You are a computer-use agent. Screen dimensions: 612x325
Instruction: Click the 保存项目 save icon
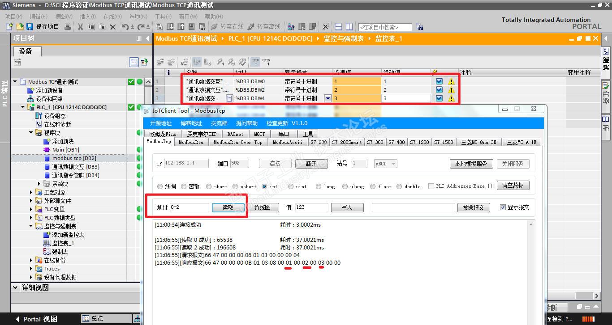click(x=30, y=27)
